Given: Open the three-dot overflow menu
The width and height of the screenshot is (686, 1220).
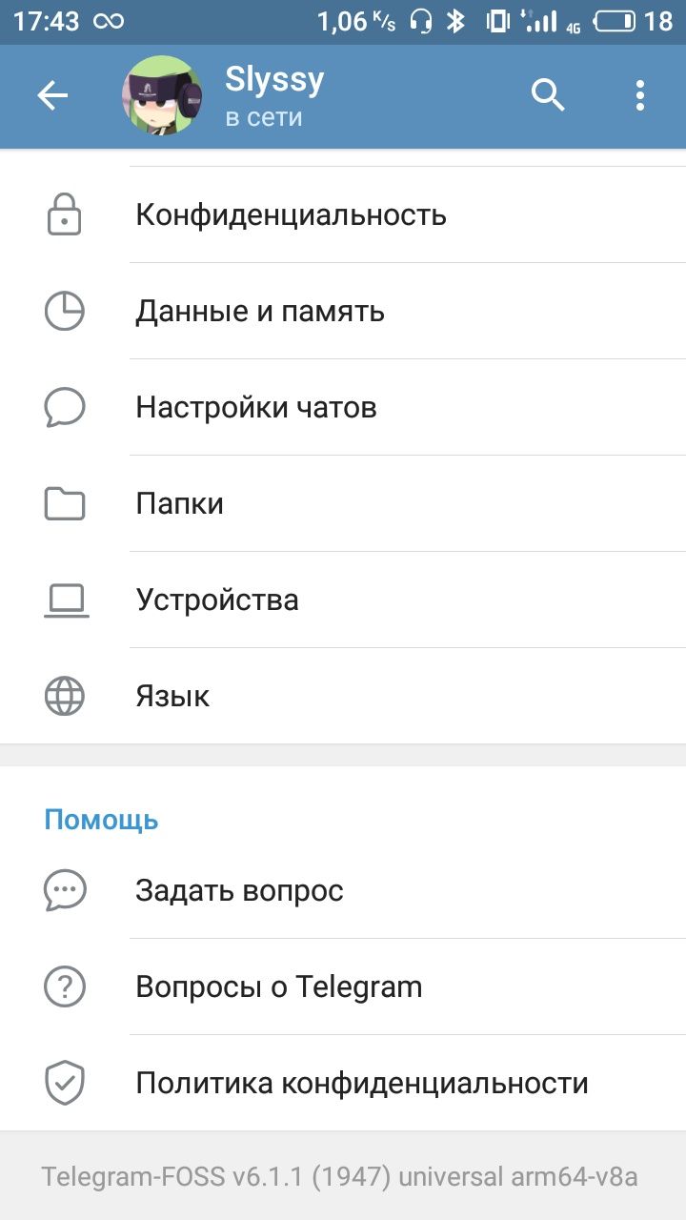Looking at the screenshot, I should pyautogui.click(x=639, y=95).
